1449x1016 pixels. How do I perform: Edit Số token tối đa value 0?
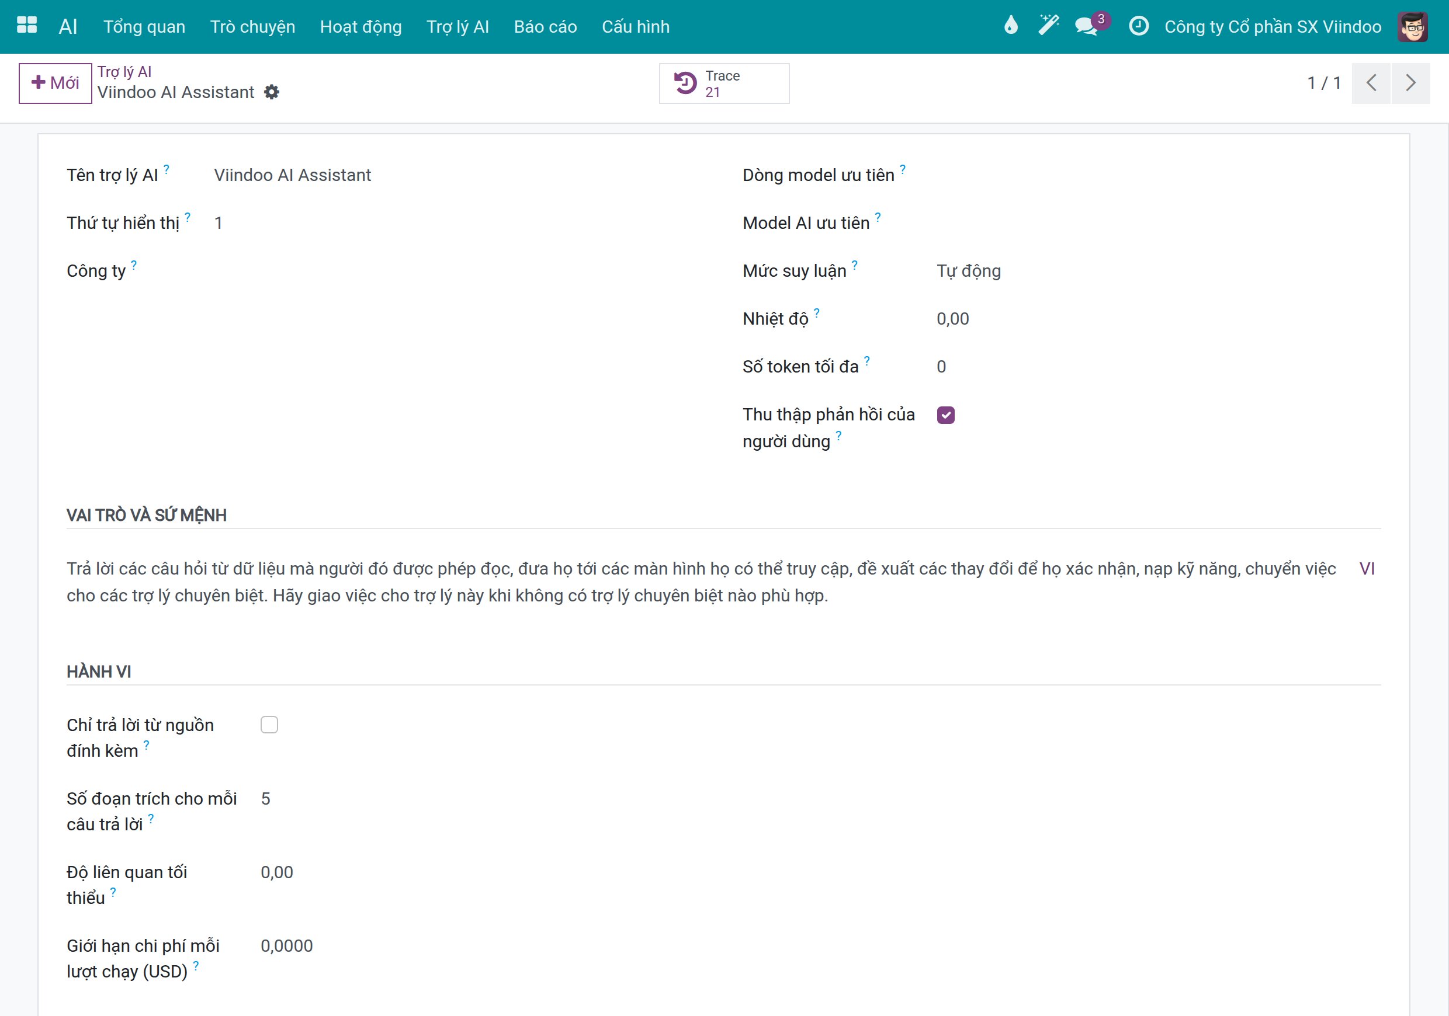point(1158,367)
